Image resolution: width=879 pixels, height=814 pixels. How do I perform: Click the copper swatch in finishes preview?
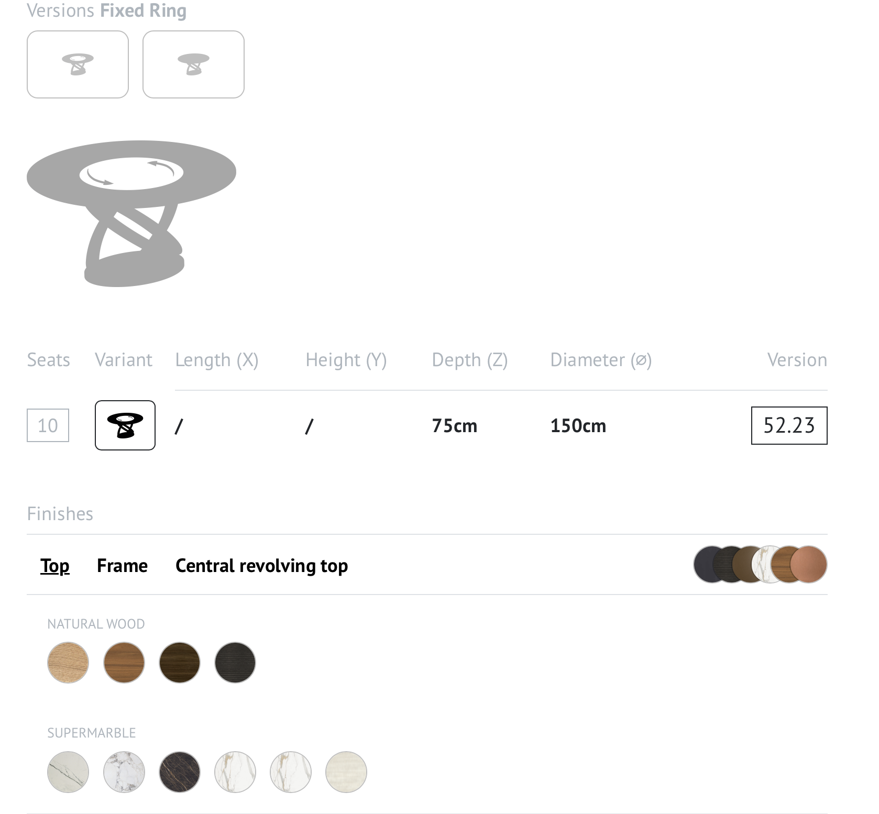pos(809,564)
